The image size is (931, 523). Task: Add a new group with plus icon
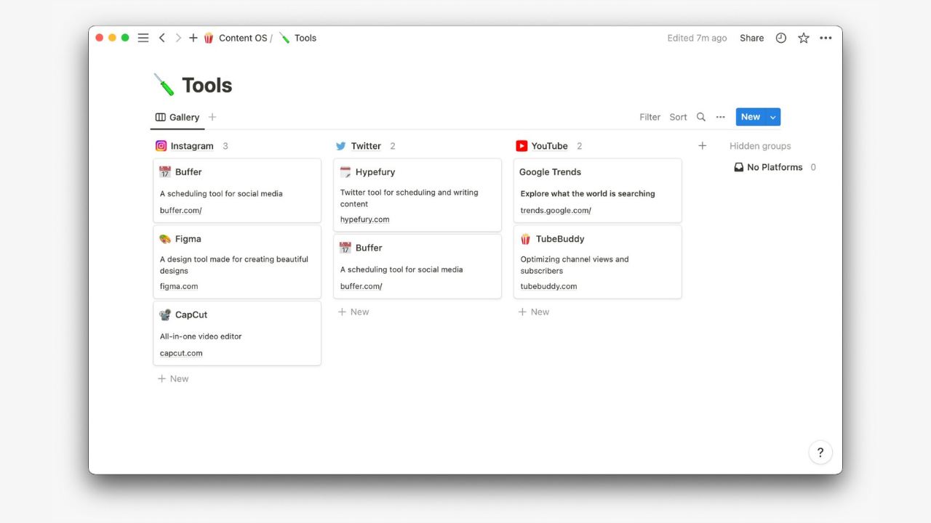(703, 146)
